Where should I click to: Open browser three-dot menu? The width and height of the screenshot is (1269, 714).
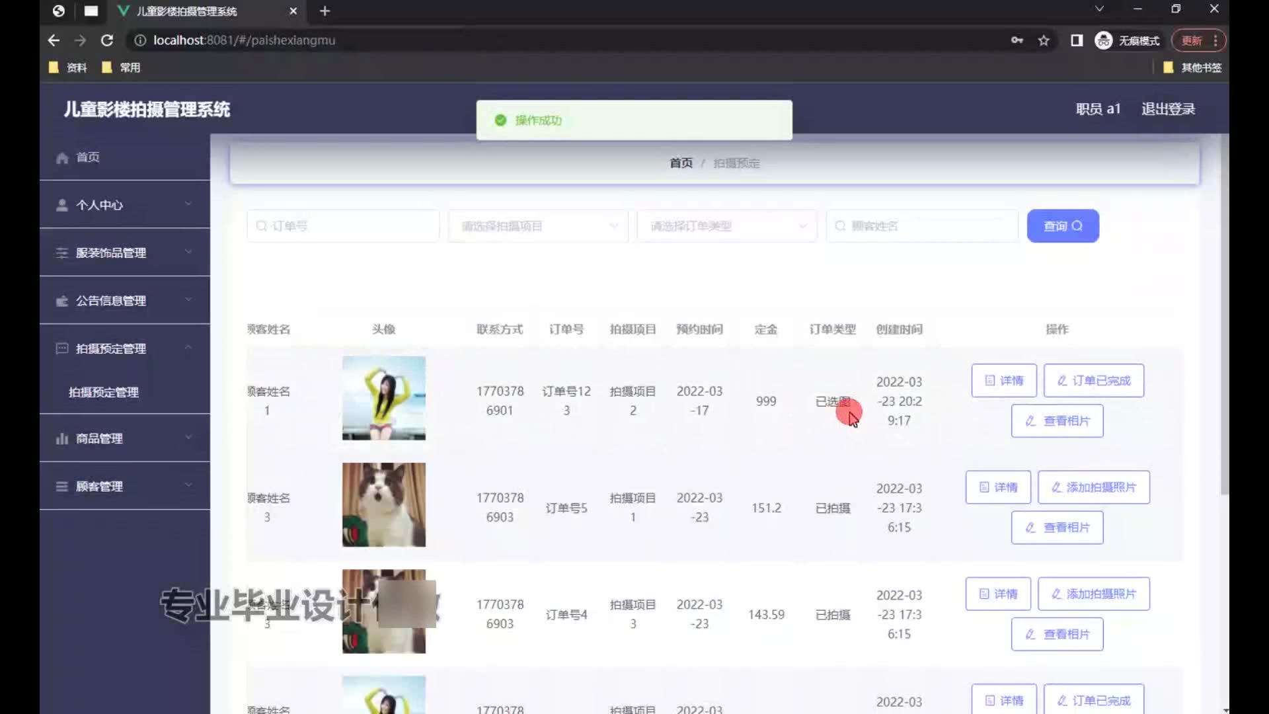[1215, 40]
